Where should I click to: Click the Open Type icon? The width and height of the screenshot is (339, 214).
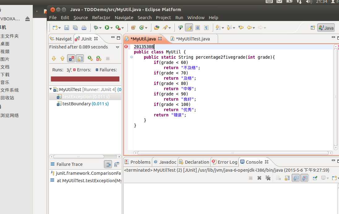click(x=157, y=28)
